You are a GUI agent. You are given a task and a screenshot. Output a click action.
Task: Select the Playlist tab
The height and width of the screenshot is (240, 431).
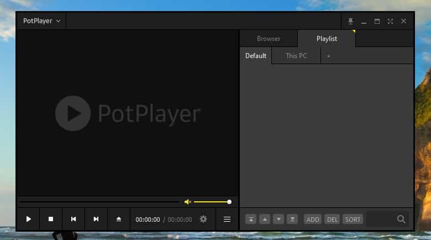327,39
